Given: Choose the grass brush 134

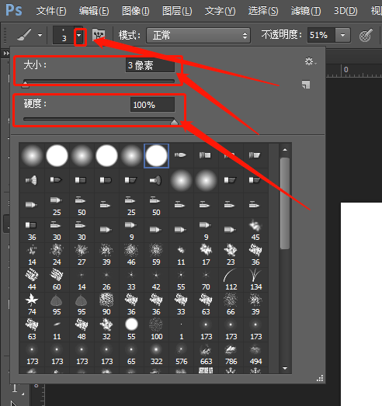Looking at the screenshot, I should pyautogui.click(x=255, y=279).
